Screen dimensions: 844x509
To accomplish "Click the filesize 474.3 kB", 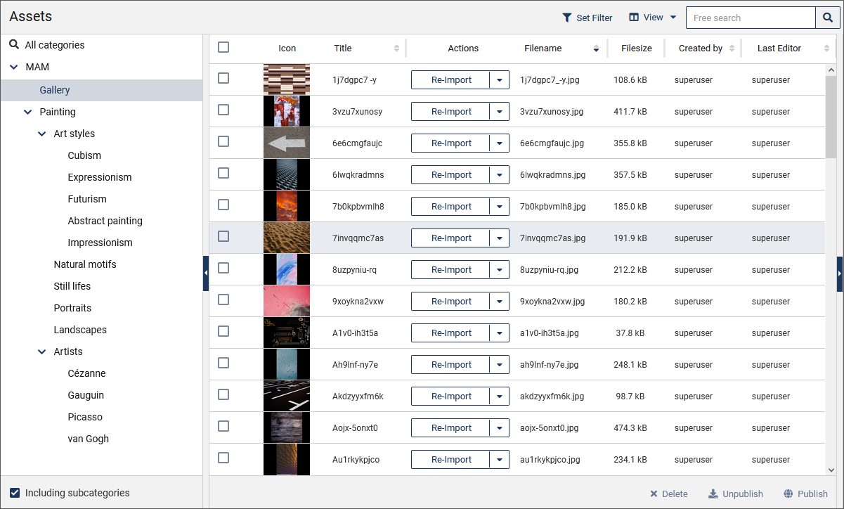I will click(630, 428).
